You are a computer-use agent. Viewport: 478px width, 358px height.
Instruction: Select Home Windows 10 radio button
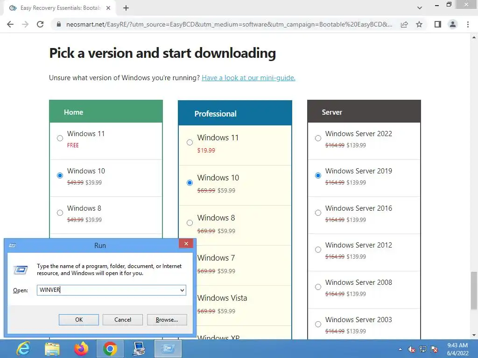coord(60,176)
